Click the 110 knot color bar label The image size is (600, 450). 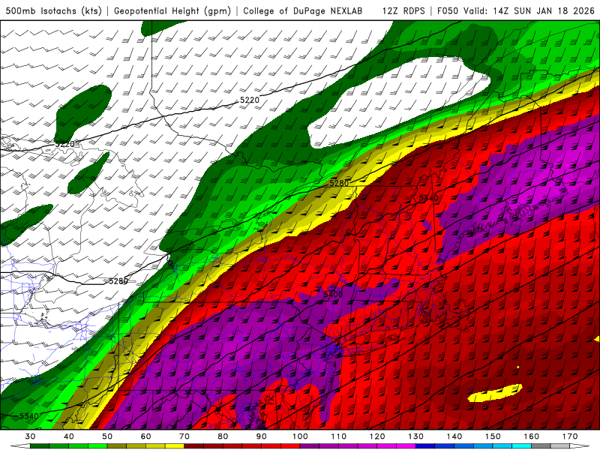[339, 436]
